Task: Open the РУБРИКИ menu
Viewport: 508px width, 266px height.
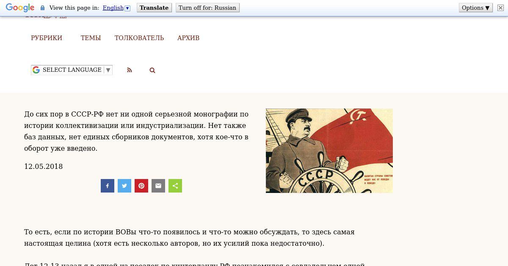Action: tap(47, 38)
